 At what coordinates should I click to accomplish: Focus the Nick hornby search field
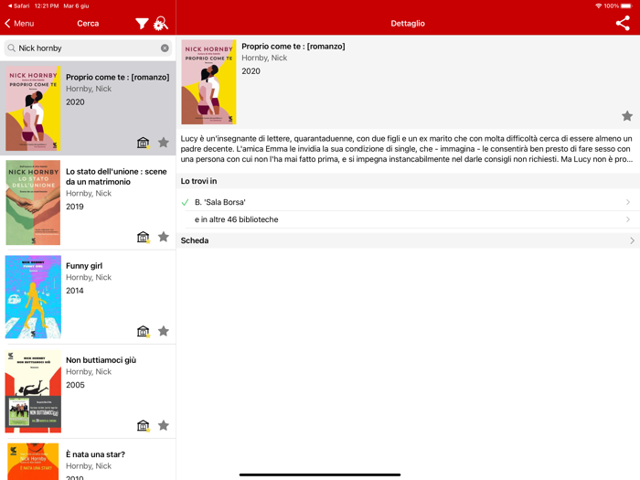[x=88, y=48]
